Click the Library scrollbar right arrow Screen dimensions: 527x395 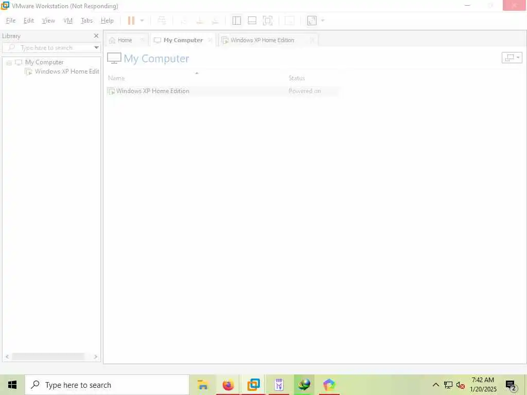click(x=95, y=357)
